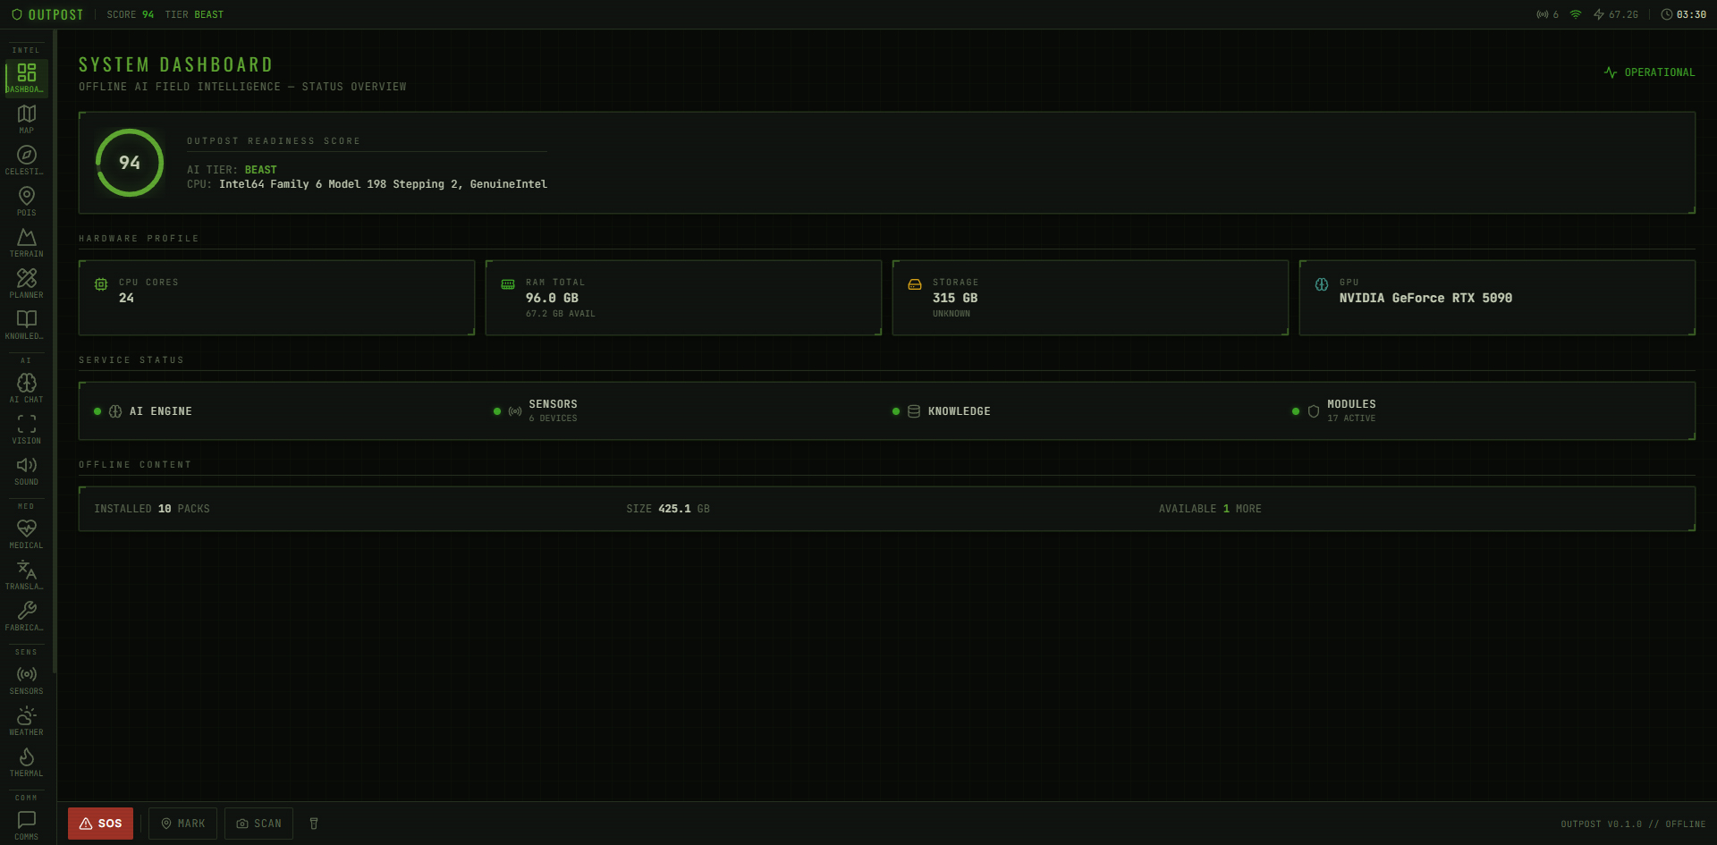1717x845 pixels.
Task: Open the Sound section
Action: [27, 470]
